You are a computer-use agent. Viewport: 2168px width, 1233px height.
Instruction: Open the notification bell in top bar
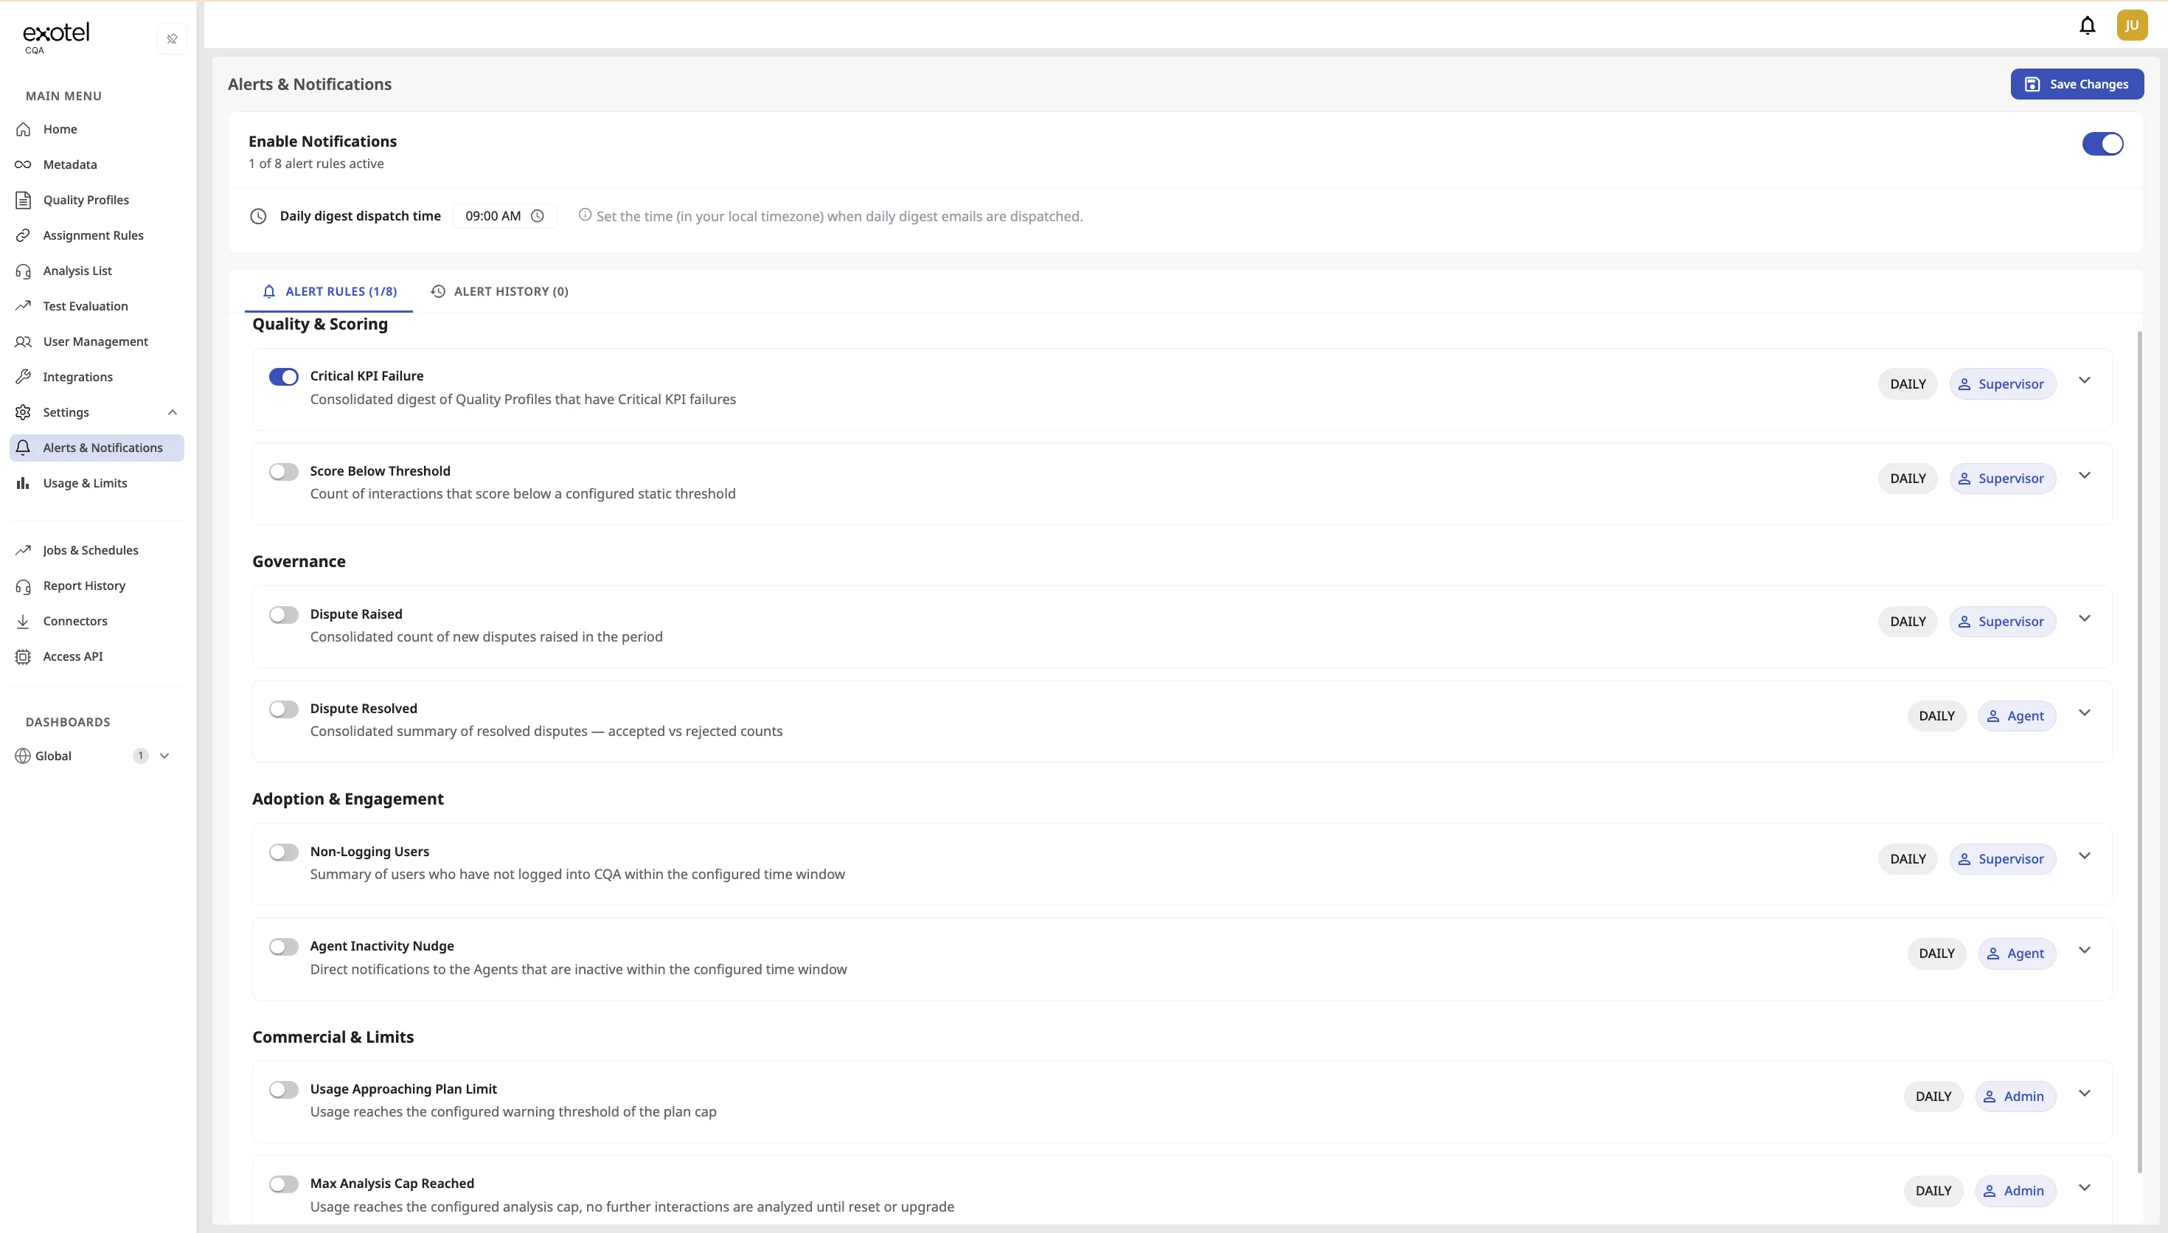[x=2087, y=25]
